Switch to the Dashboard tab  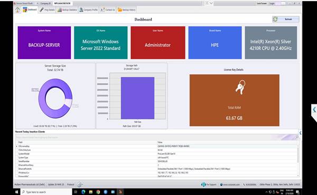click(30, 9)
